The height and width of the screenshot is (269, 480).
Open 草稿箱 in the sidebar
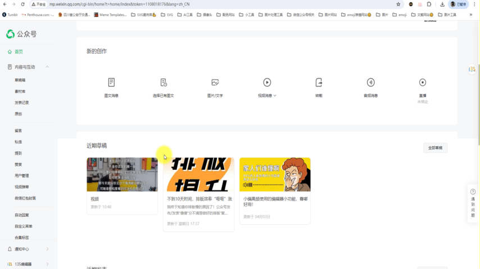(20, 80)
